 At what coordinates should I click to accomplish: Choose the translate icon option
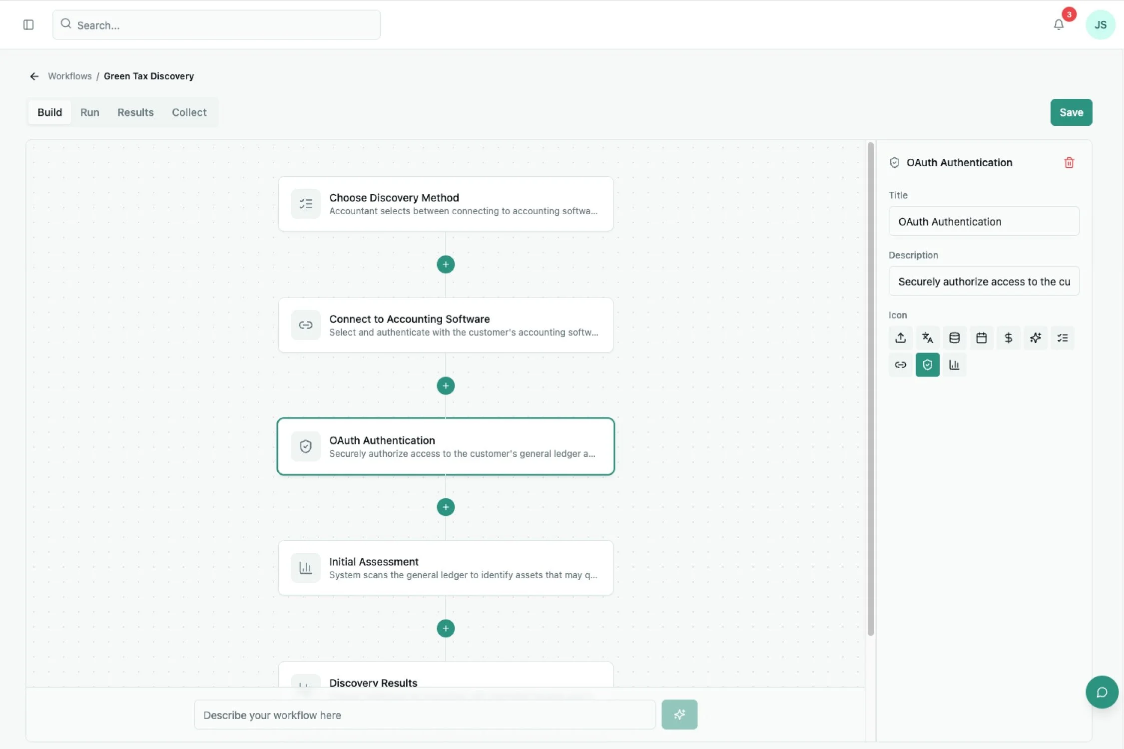click(927, 338)
